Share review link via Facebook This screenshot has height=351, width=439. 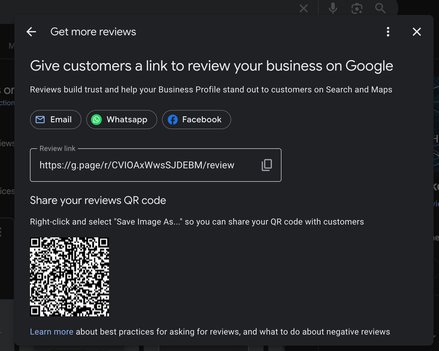196,120
